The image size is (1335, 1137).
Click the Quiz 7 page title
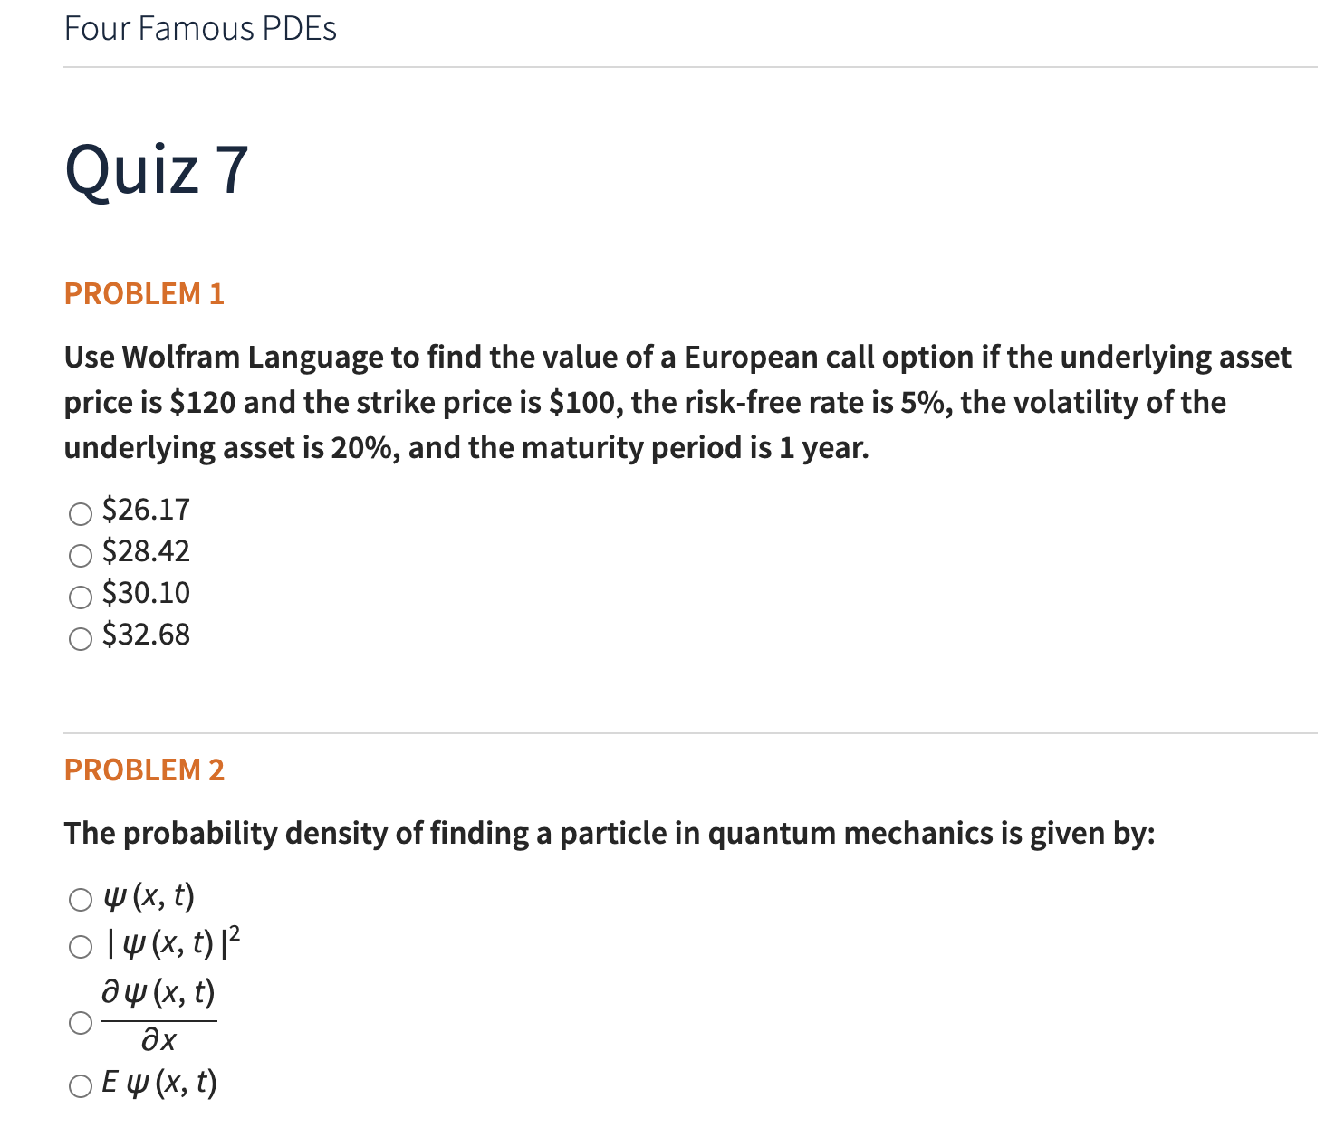(x=158, y=170)
